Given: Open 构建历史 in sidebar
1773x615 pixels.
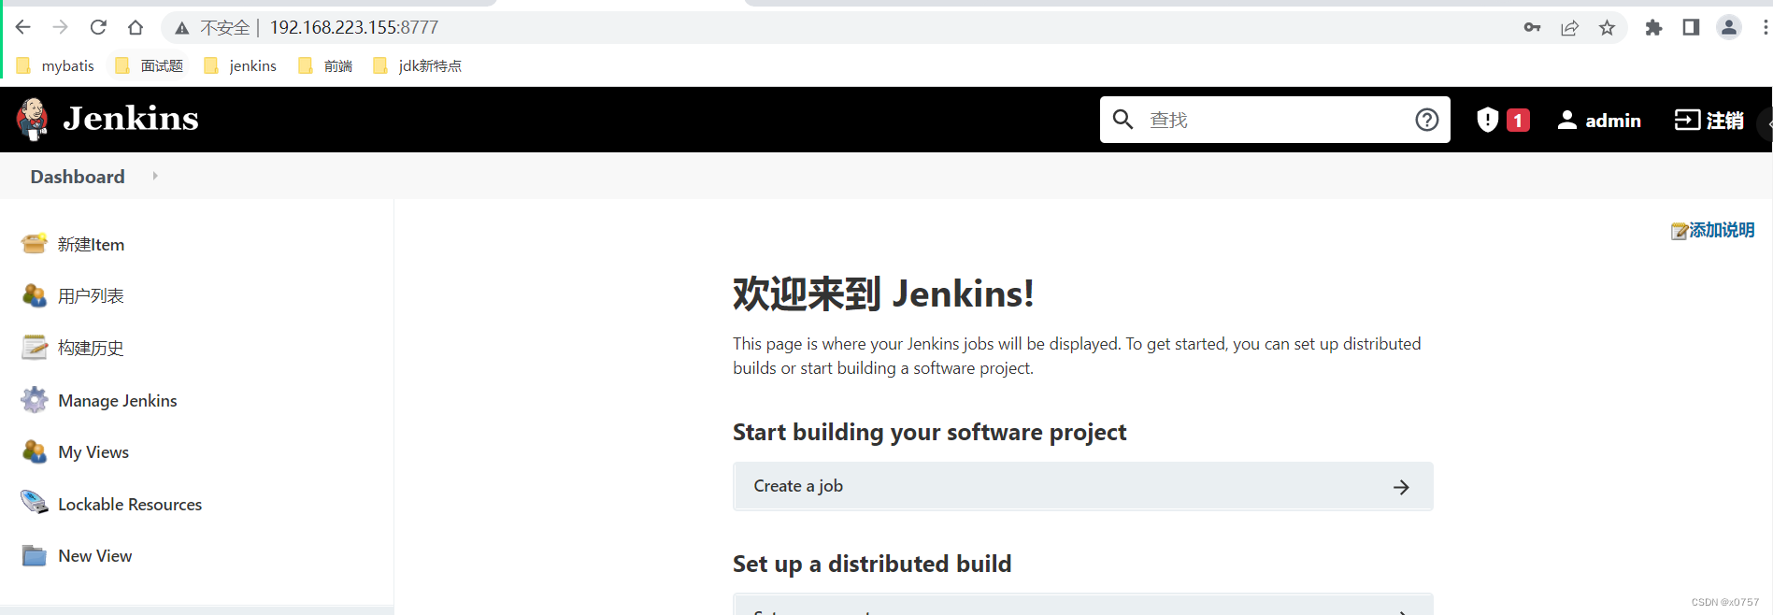Looking at the screenshot, I should point(91,348).
